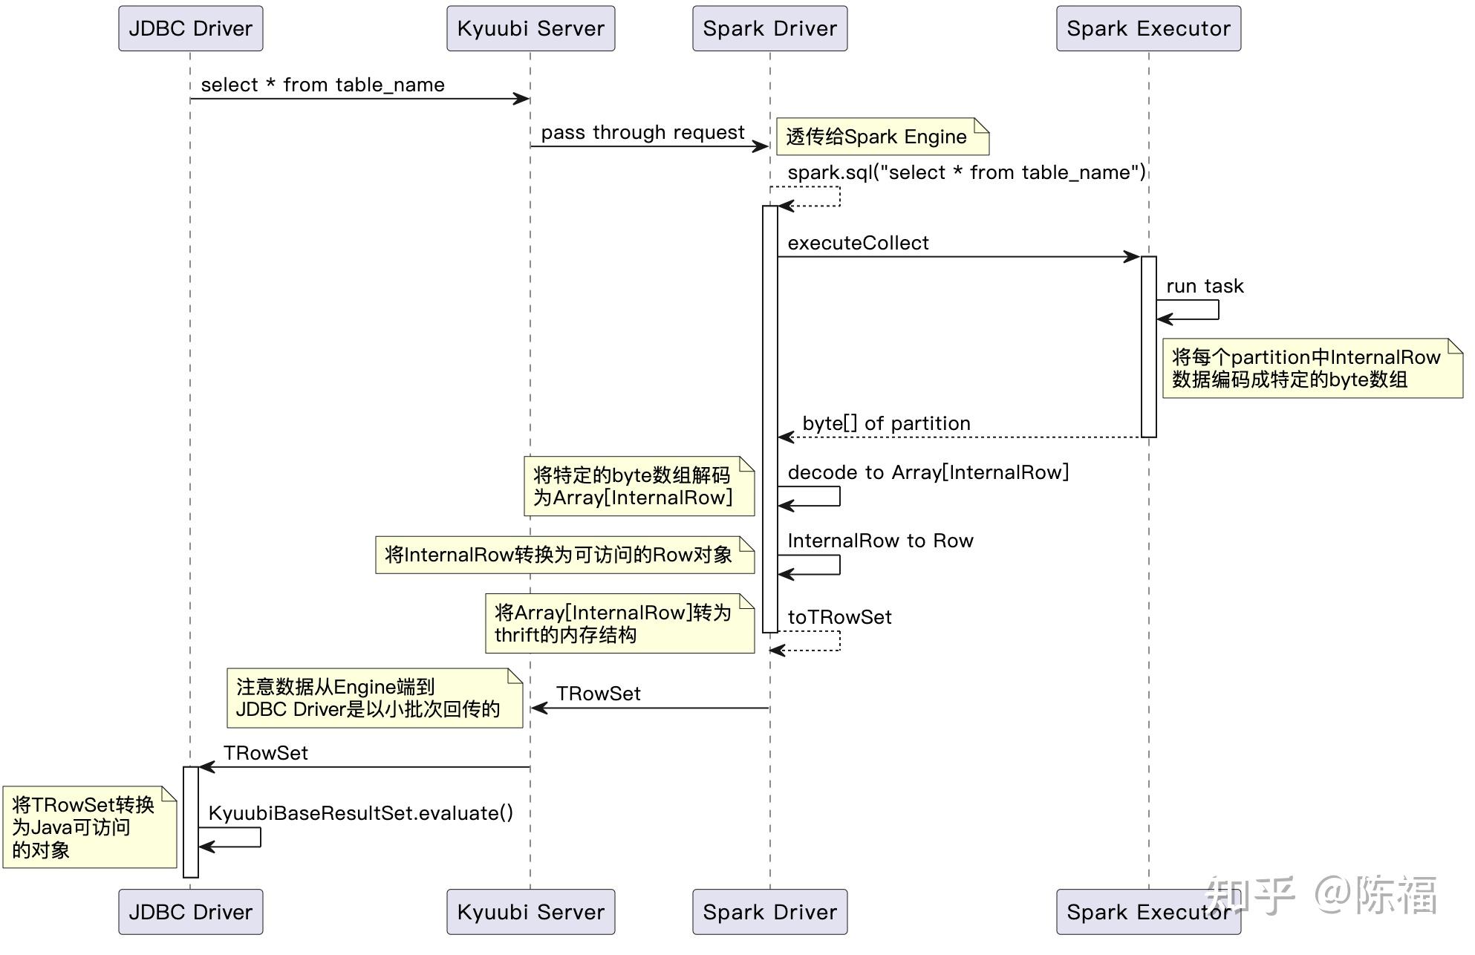The height and width of the screenshot is (955, 1475).
Task: Click the Spark Driver header box
Action: pos(769,28)
